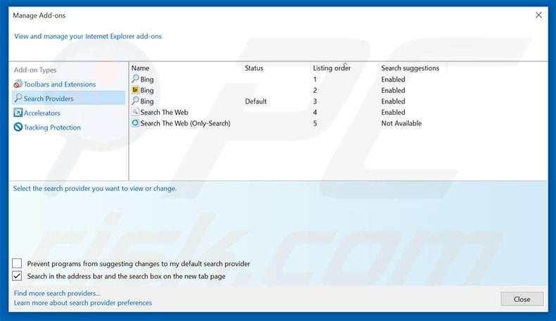Click the Close button
Image resolution: width=556 pixels, height=321 pixels.
point(522,299)
